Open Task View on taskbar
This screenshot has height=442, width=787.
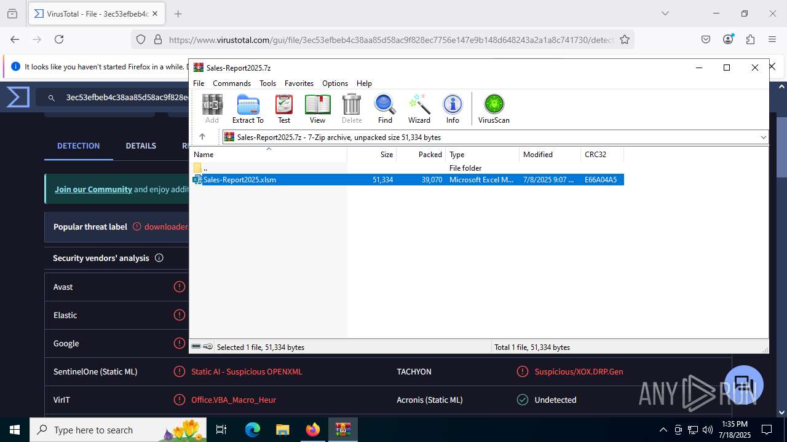tap(222, 430)
